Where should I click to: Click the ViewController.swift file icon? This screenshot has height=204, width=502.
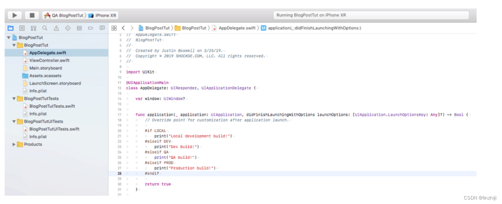coord(25,61)
